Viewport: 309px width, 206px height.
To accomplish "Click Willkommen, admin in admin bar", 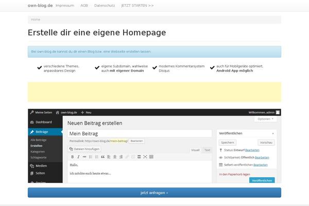I will point(261,113).
